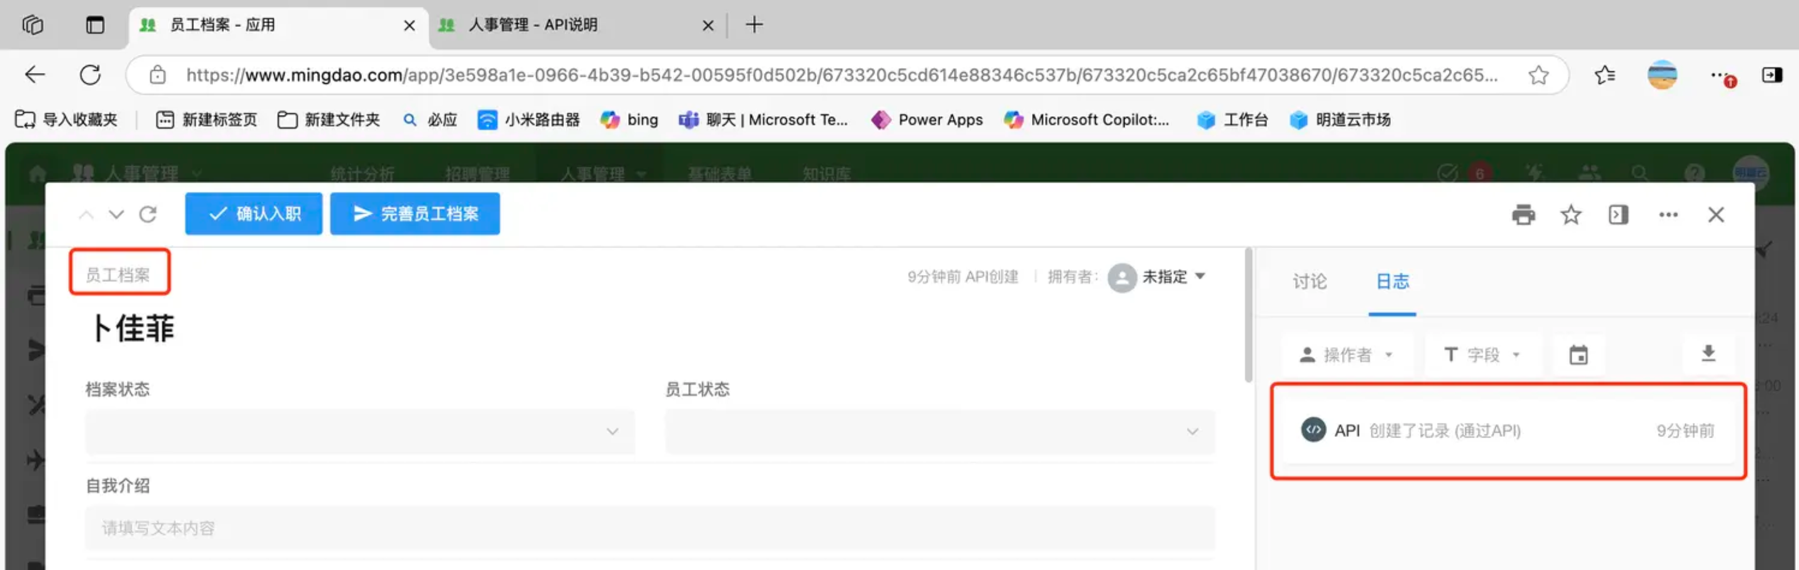Click the 确认入职 button
This screenshot has width=1799, height=570.
tap(254, 214)
